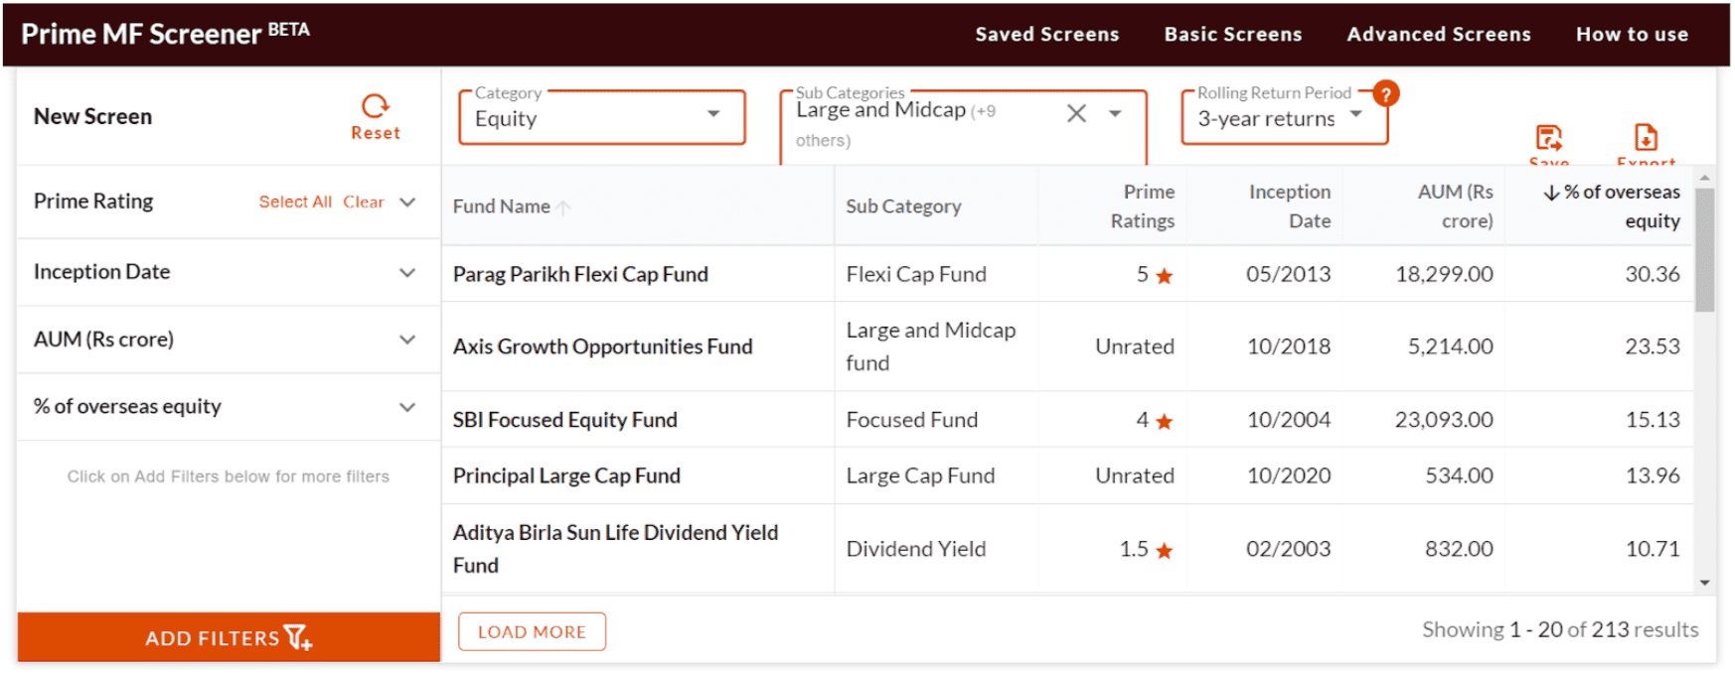Expand the Inception Date filter
The image size is (1735, 676).
pos(229,272)
